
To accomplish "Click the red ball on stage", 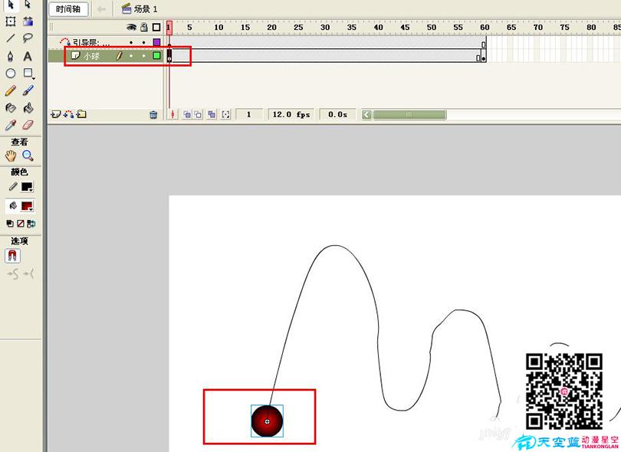I will pos(267,421).
